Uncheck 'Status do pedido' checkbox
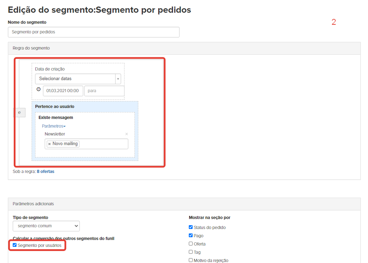This screenshot has width=368, height=263. 191,227
